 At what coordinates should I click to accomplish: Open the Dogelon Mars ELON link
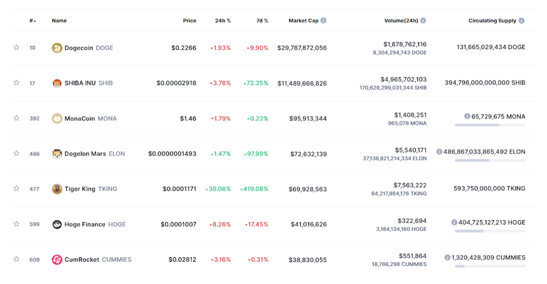(x=95, y=153)
